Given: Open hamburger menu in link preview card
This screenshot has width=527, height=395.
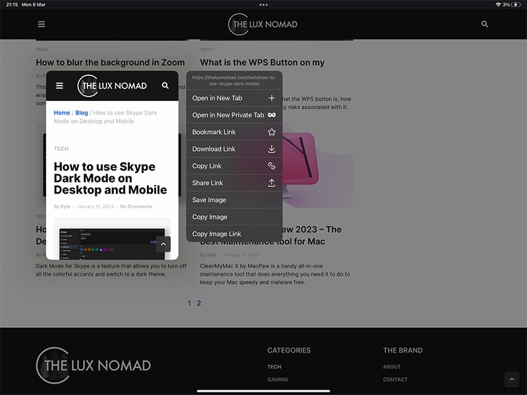Looking at the screenshot, I should pyautogui.click(x=59, y=86).
